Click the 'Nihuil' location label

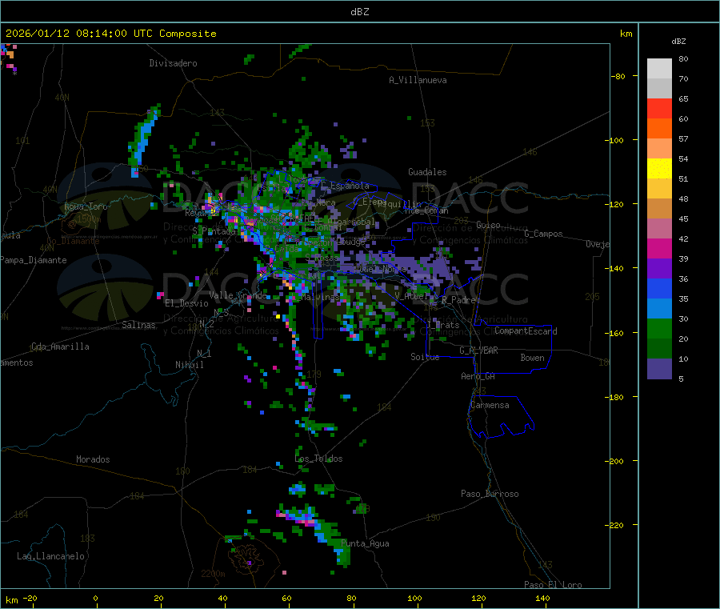pyautogui.click(x=190, y=365)
